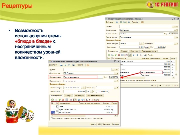This screenshot has height=135, width=180.
Task: Uncheck the checkbox in the Вода row
Action: pos(57,106)
